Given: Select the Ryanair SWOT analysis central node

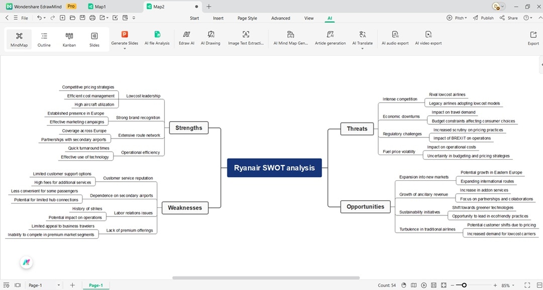Looking at the screenshot, I should (x=275, y=168).
